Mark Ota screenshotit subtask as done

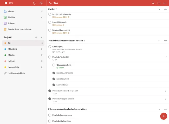(x=54, y=65)
